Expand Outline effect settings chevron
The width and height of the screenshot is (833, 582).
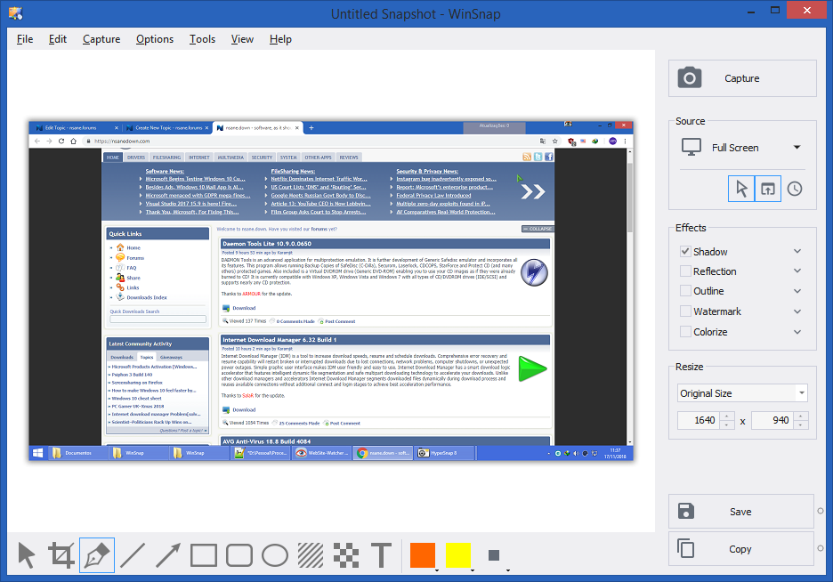[797, 291]
